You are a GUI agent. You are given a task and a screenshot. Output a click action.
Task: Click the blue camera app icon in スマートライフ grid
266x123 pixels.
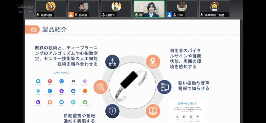tap(73, 81)
